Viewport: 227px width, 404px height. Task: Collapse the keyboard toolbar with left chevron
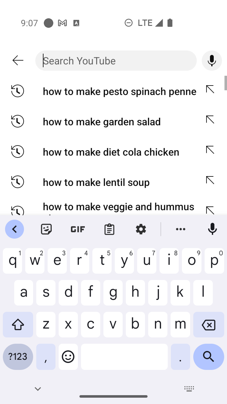[x=15, y=229]
